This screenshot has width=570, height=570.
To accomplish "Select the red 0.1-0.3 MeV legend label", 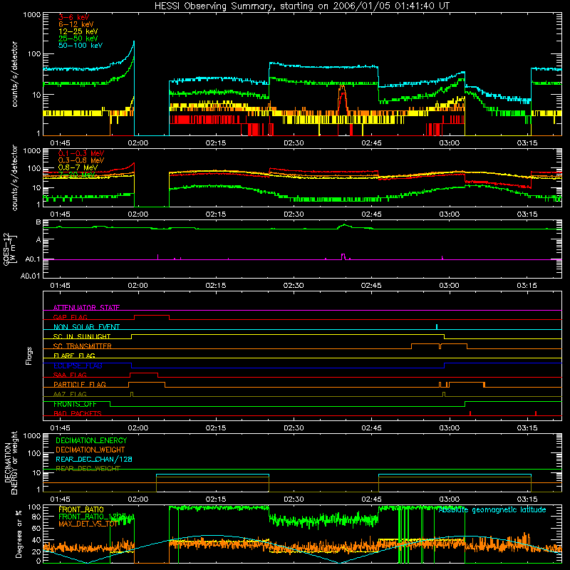I will coord(81,153).
